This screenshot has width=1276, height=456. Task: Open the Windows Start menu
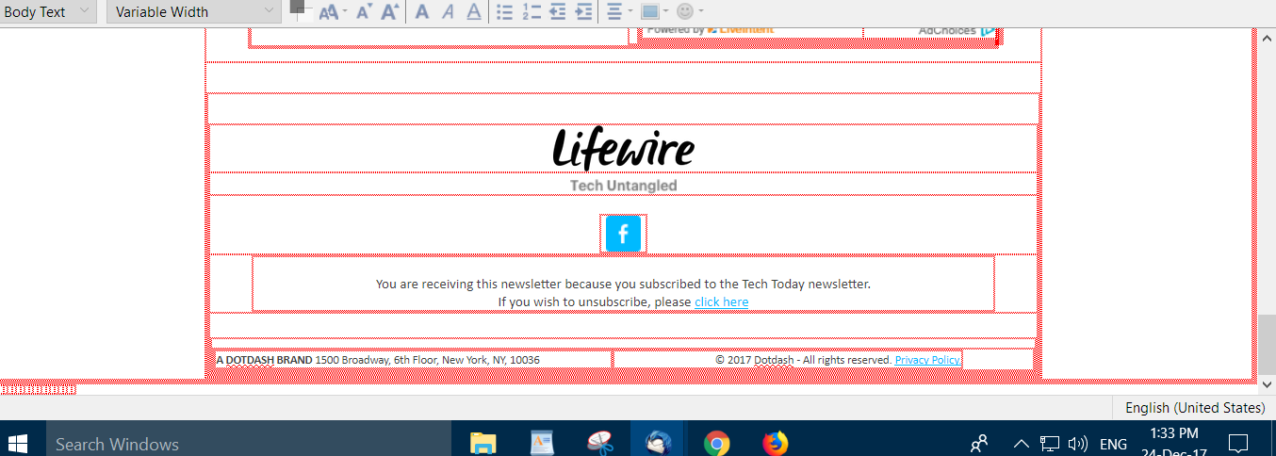click(18, 444)
